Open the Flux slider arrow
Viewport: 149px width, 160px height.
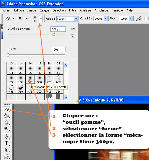click(x=131, y=19)
